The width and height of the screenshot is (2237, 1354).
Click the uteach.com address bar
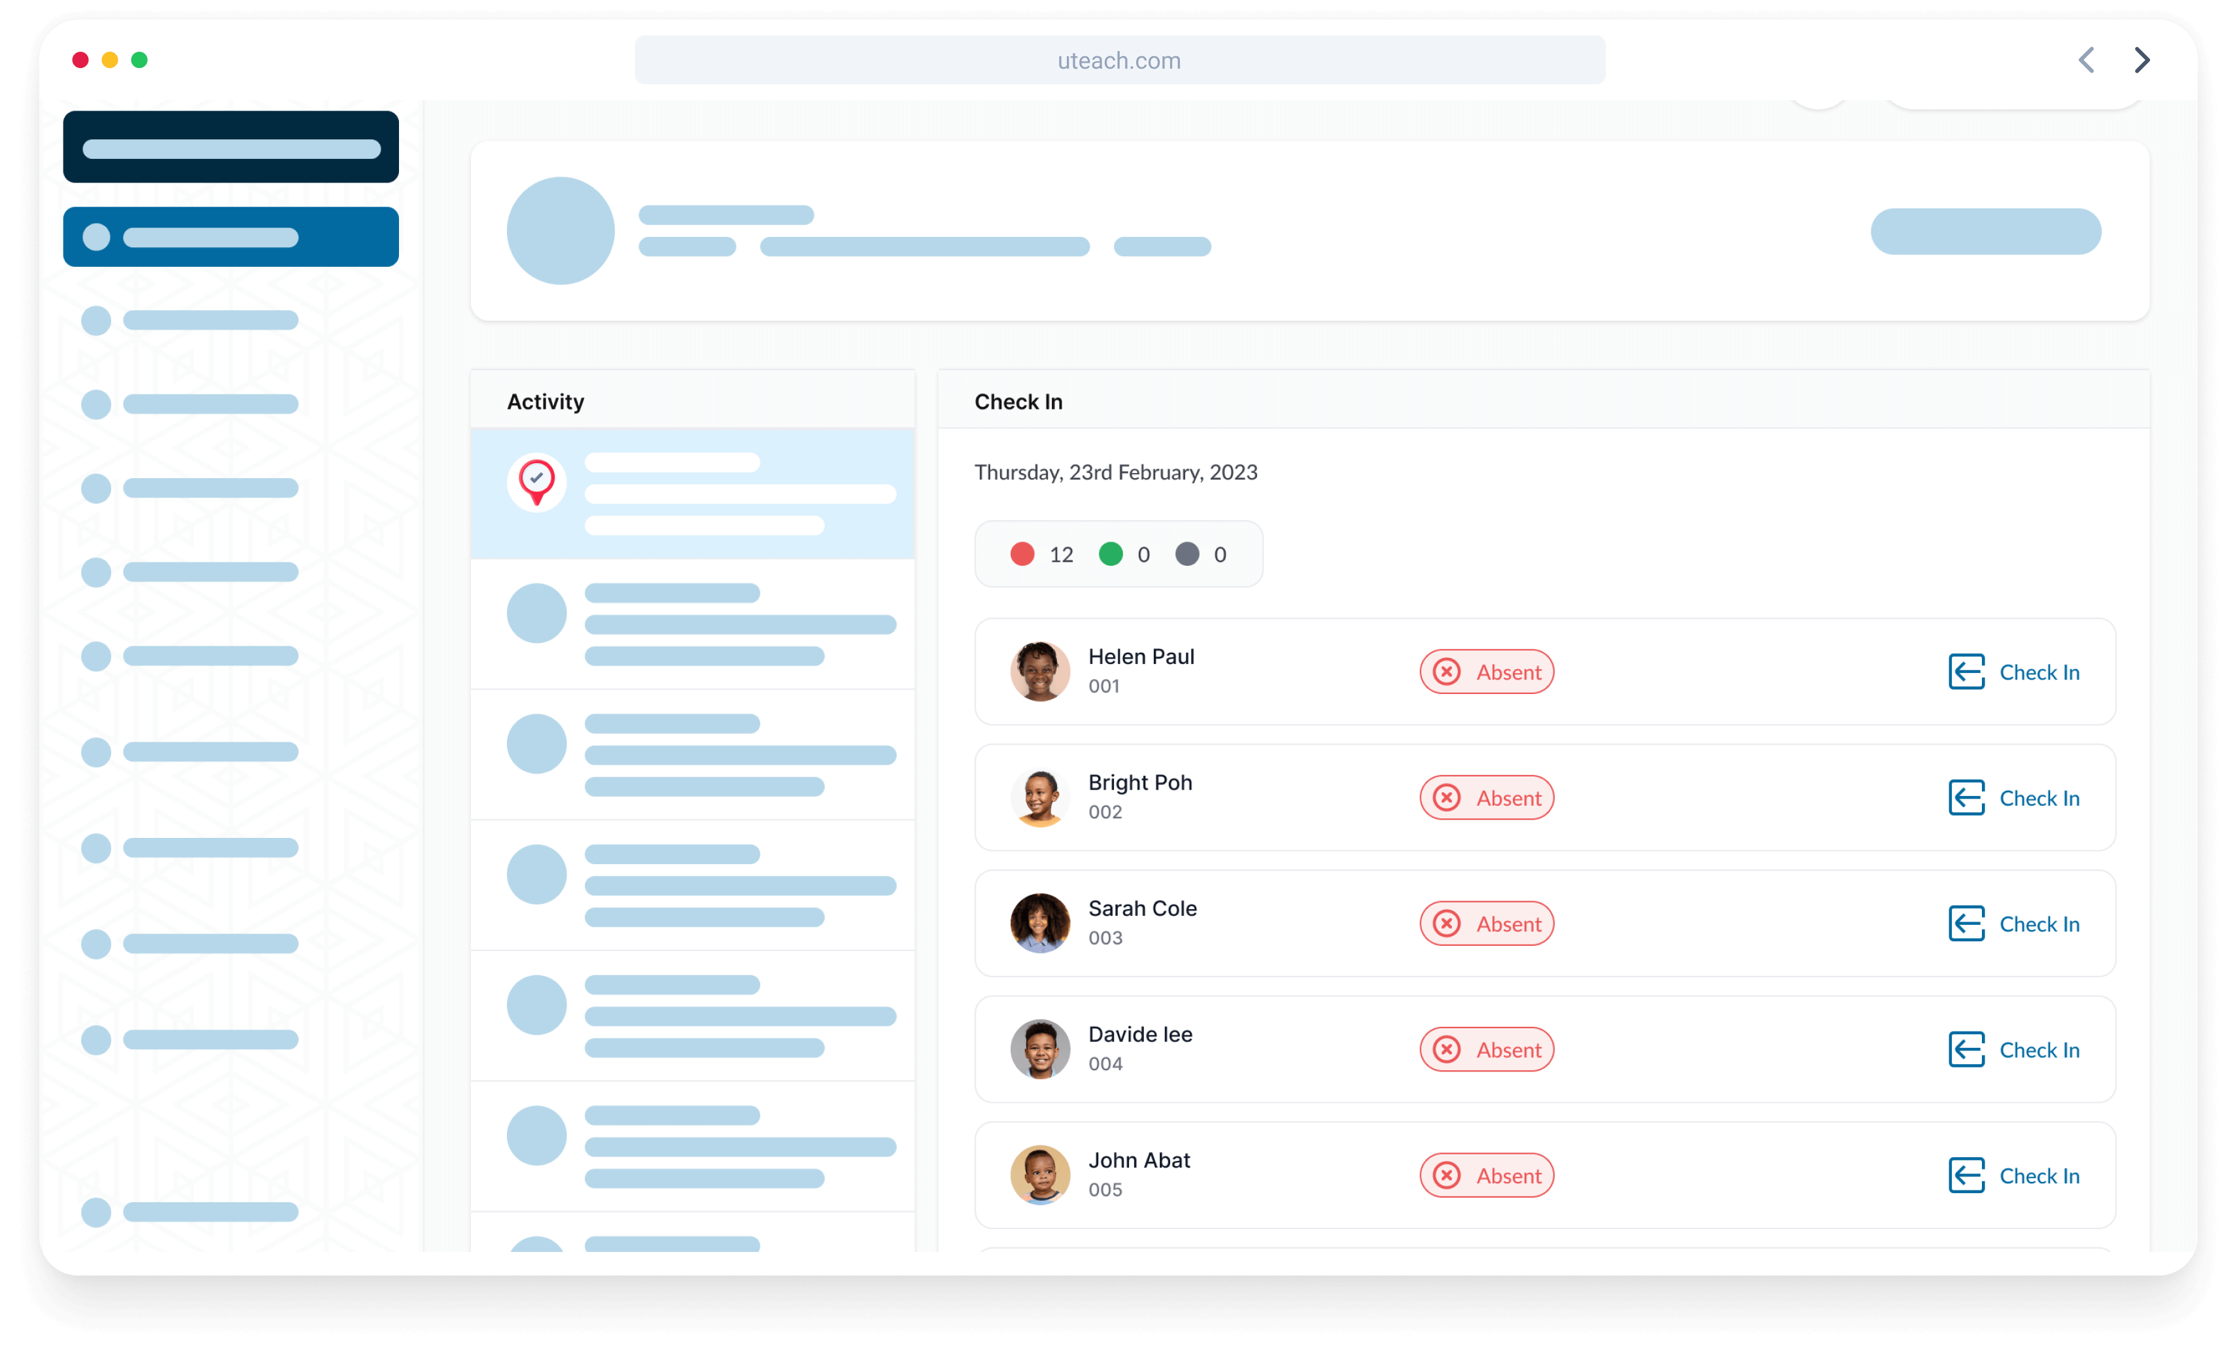(x=1119, y=60)
